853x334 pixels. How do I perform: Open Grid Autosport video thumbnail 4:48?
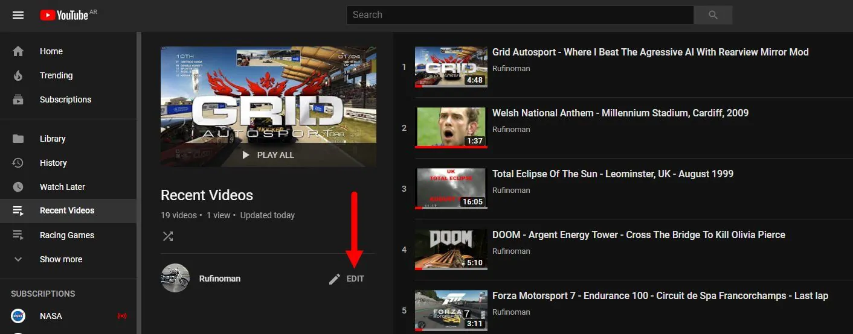451,67
